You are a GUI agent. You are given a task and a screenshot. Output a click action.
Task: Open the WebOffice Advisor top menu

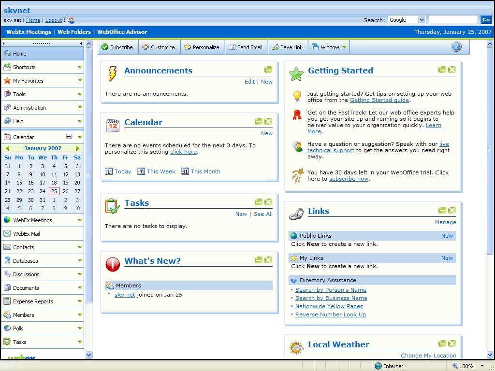(x=122, y=32)
